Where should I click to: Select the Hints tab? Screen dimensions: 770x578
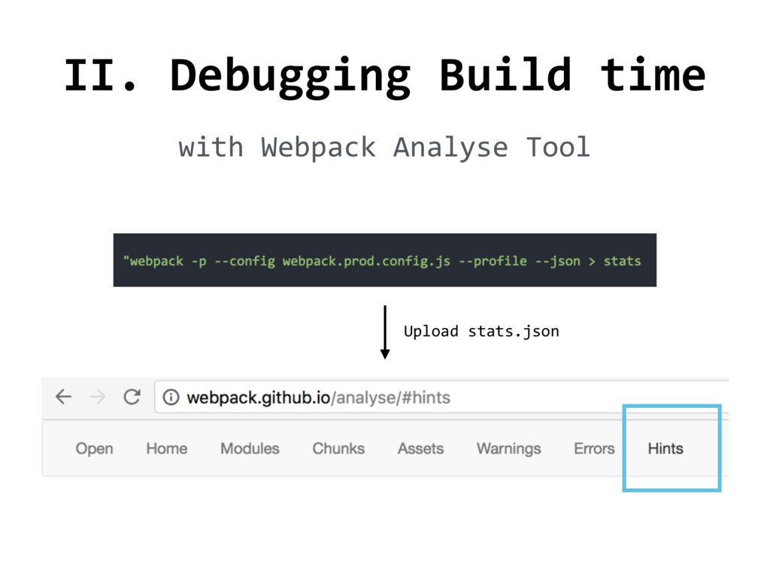tap(665, 449)
